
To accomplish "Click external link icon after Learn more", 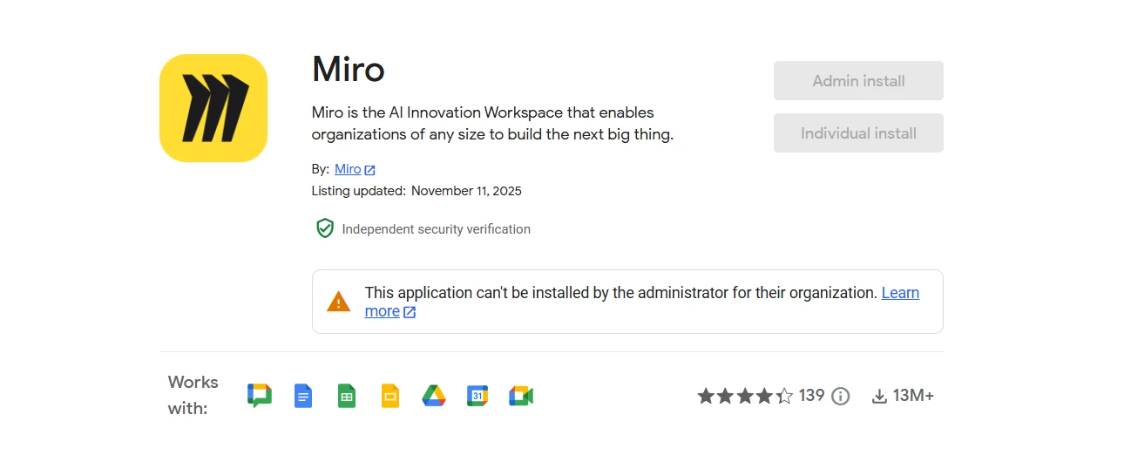I will click(x=410, y=312).
